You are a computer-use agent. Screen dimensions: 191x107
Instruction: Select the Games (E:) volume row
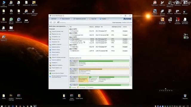pos(100,47)
